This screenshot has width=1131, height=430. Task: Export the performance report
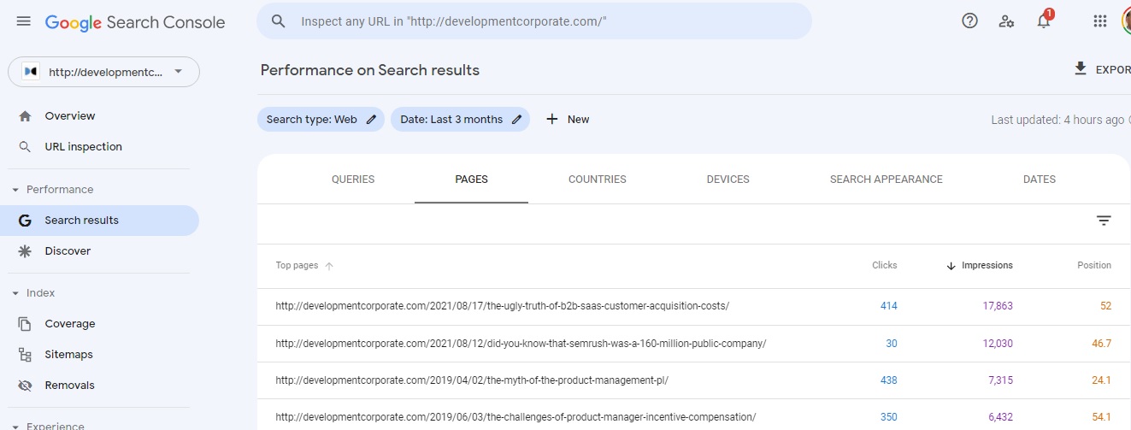click(x=1102, y=69)
